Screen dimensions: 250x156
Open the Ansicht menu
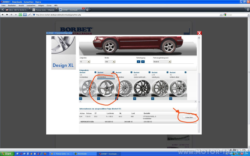click(21, 5)
